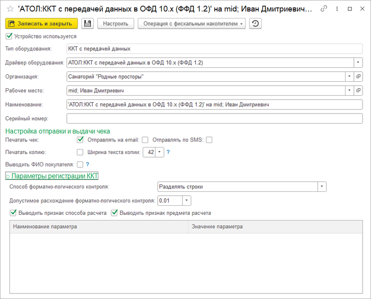Show help for Ширина текста копии
Image resolution: width=371 pixels, height=299 pixels.
tap(168, 152)
